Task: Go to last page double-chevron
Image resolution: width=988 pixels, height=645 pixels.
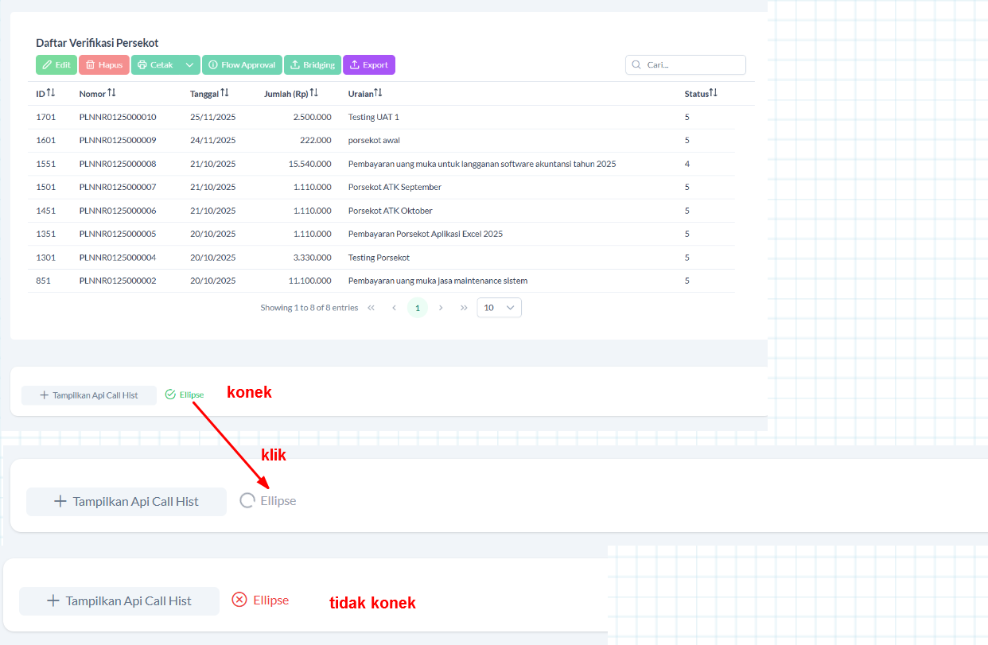Action: [464, 308]
